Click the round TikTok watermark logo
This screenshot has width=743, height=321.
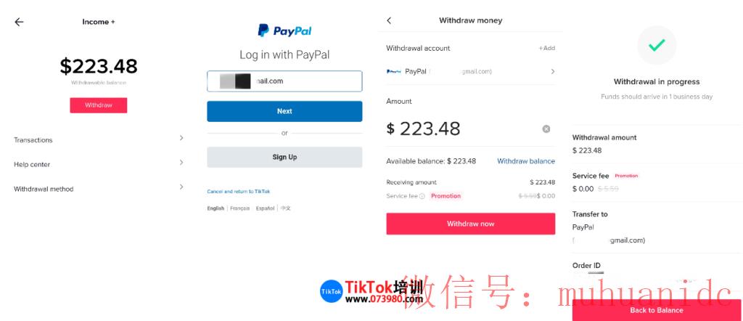331,292
